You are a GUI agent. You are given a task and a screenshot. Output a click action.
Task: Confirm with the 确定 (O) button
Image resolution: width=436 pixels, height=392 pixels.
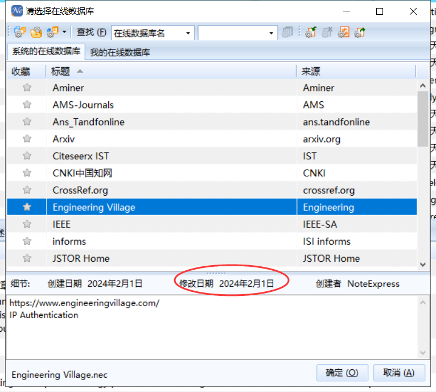[342, 373]
